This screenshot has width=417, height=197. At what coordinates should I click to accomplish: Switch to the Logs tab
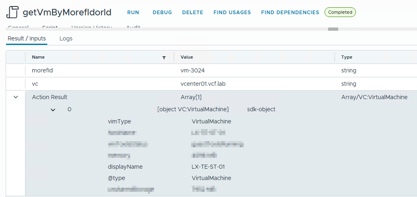66,38
